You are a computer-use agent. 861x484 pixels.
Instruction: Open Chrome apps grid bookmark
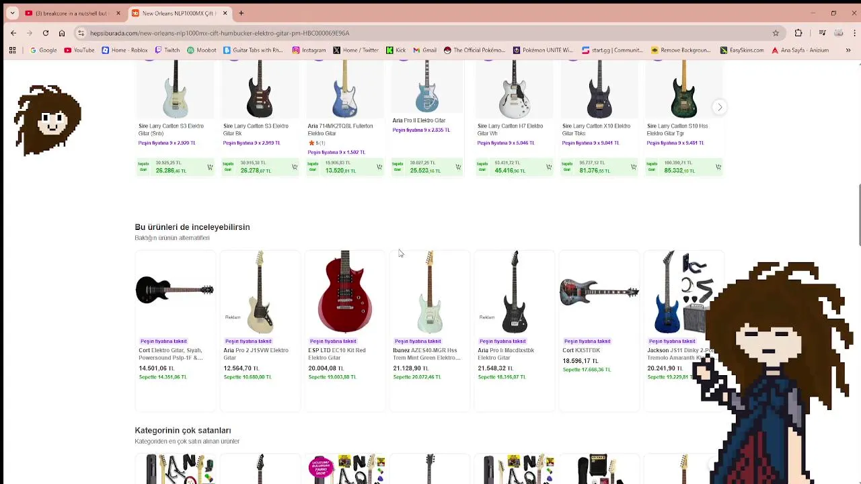[12, 50]
